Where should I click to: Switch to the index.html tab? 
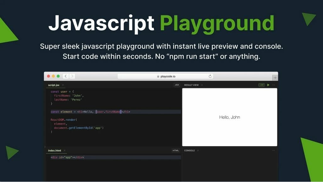[x=54, y=150]
